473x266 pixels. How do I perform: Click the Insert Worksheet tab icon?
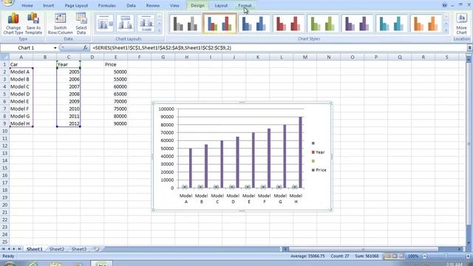click(96, 249)
